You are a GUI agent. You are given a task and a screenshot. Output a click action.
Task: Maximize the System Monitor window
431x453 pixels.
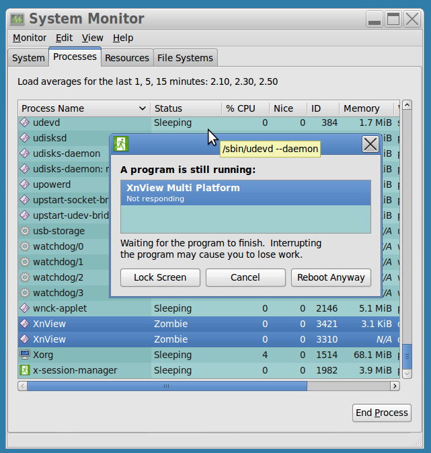coord(393,19)
